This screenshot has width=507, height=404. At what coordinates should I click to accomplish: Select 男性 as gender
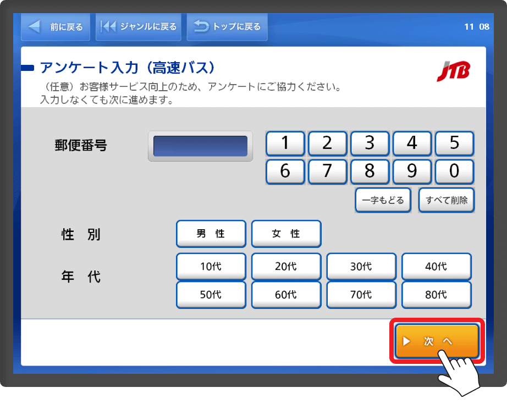[x=211, y=234]
